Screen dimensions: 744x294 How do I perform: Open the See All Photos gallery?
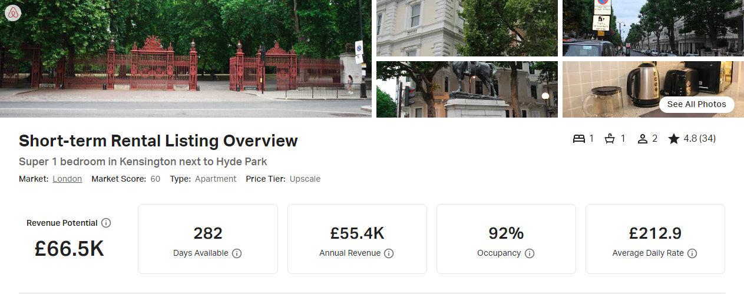(697, 105)
